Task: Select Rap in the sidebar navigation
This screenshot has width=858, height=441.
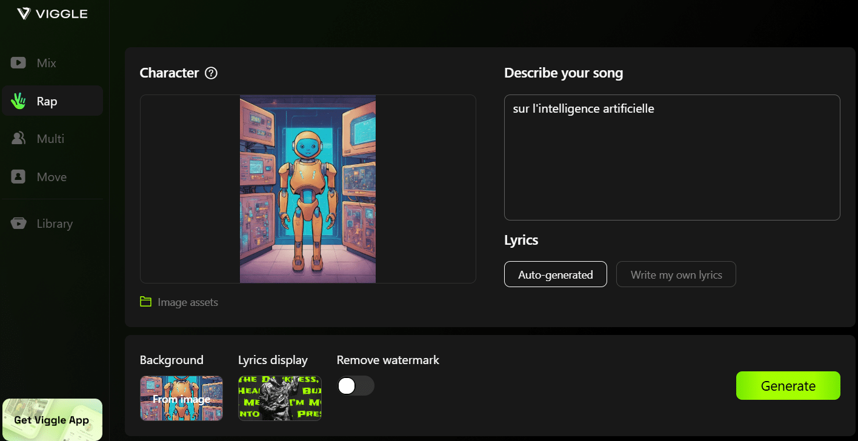Action: click(x=52, y=101)
